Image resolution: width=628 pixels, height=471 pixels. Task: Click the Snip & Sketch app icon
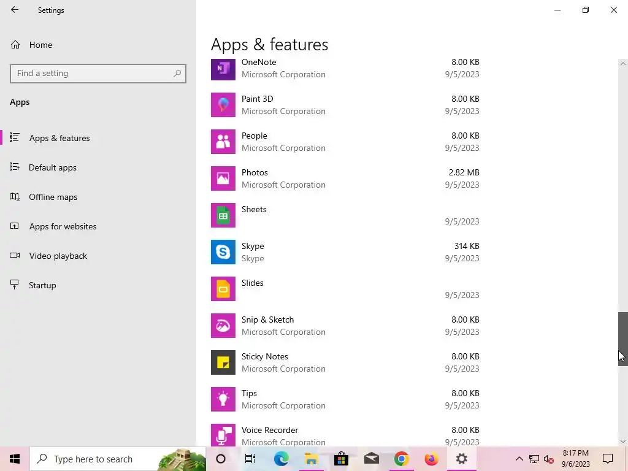click(x=223, y=326)
